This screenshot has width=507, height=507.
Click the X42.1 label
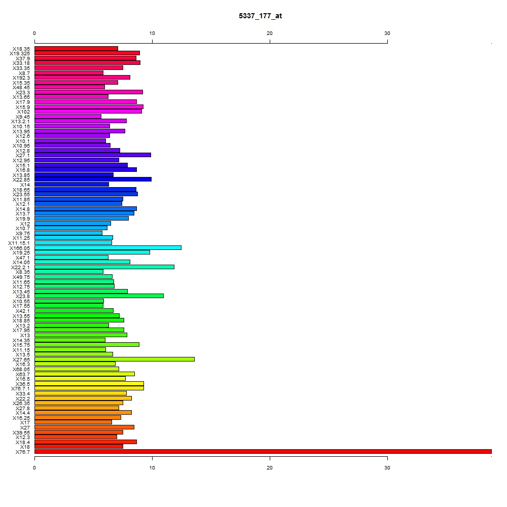pos(23,311)
